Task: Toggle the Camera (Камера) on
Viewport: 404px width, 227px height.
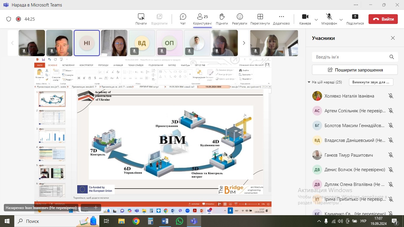Action: [x=305, y=17]
